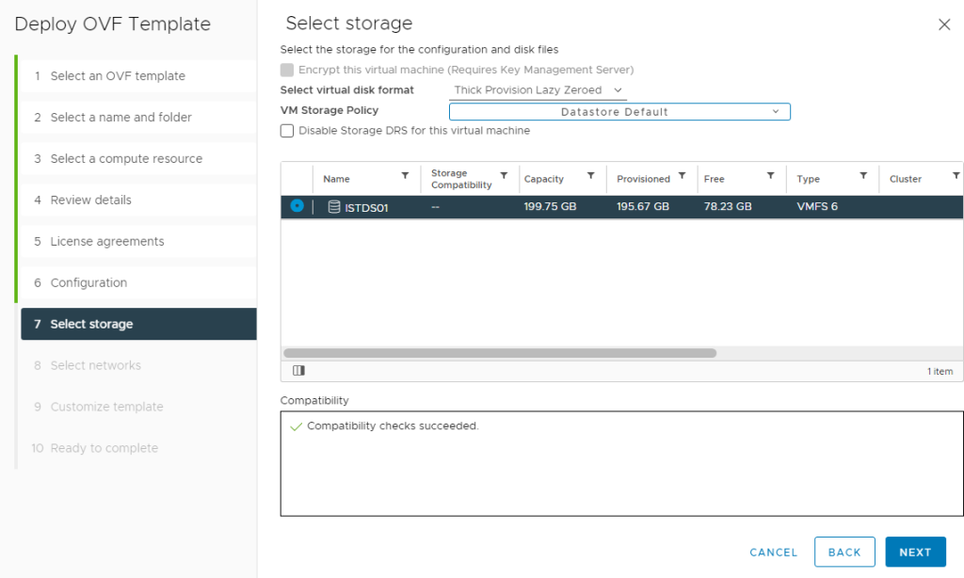This screenshot has width=964, height=578.
Task: Go to step 4 Review details
Action: click(139, 200)
